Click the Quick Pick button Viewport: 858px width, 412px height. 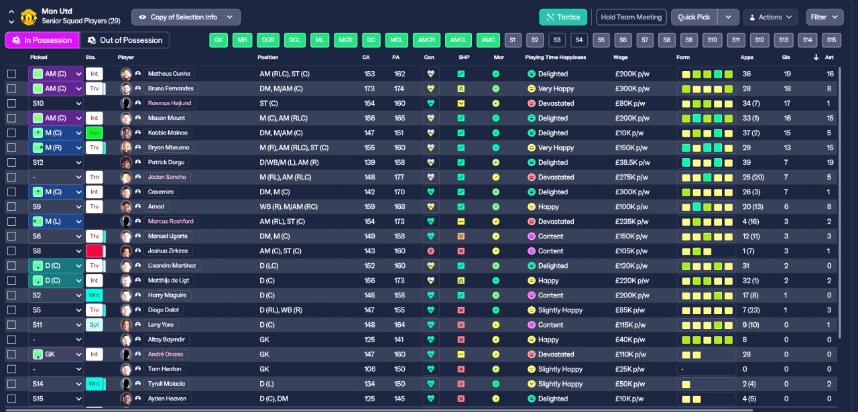694,17
